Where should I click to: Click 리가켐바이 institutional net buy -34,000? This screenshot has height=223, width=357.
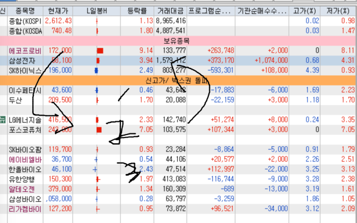(x=276, y=209)
